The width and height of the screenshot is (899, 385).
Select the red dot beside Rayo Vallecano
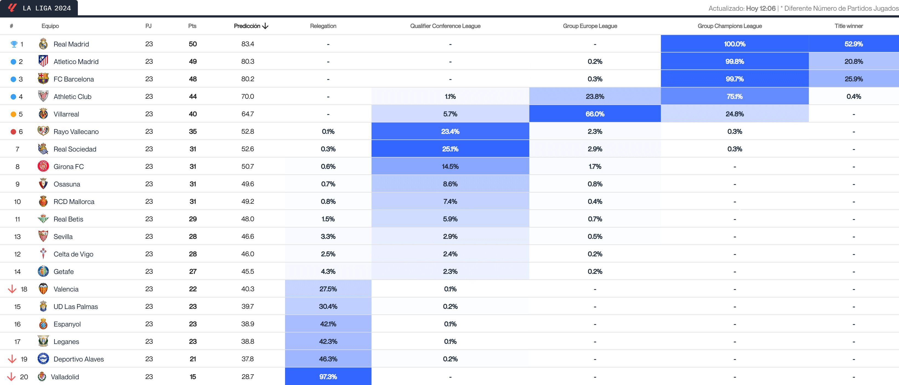point(13,131)
